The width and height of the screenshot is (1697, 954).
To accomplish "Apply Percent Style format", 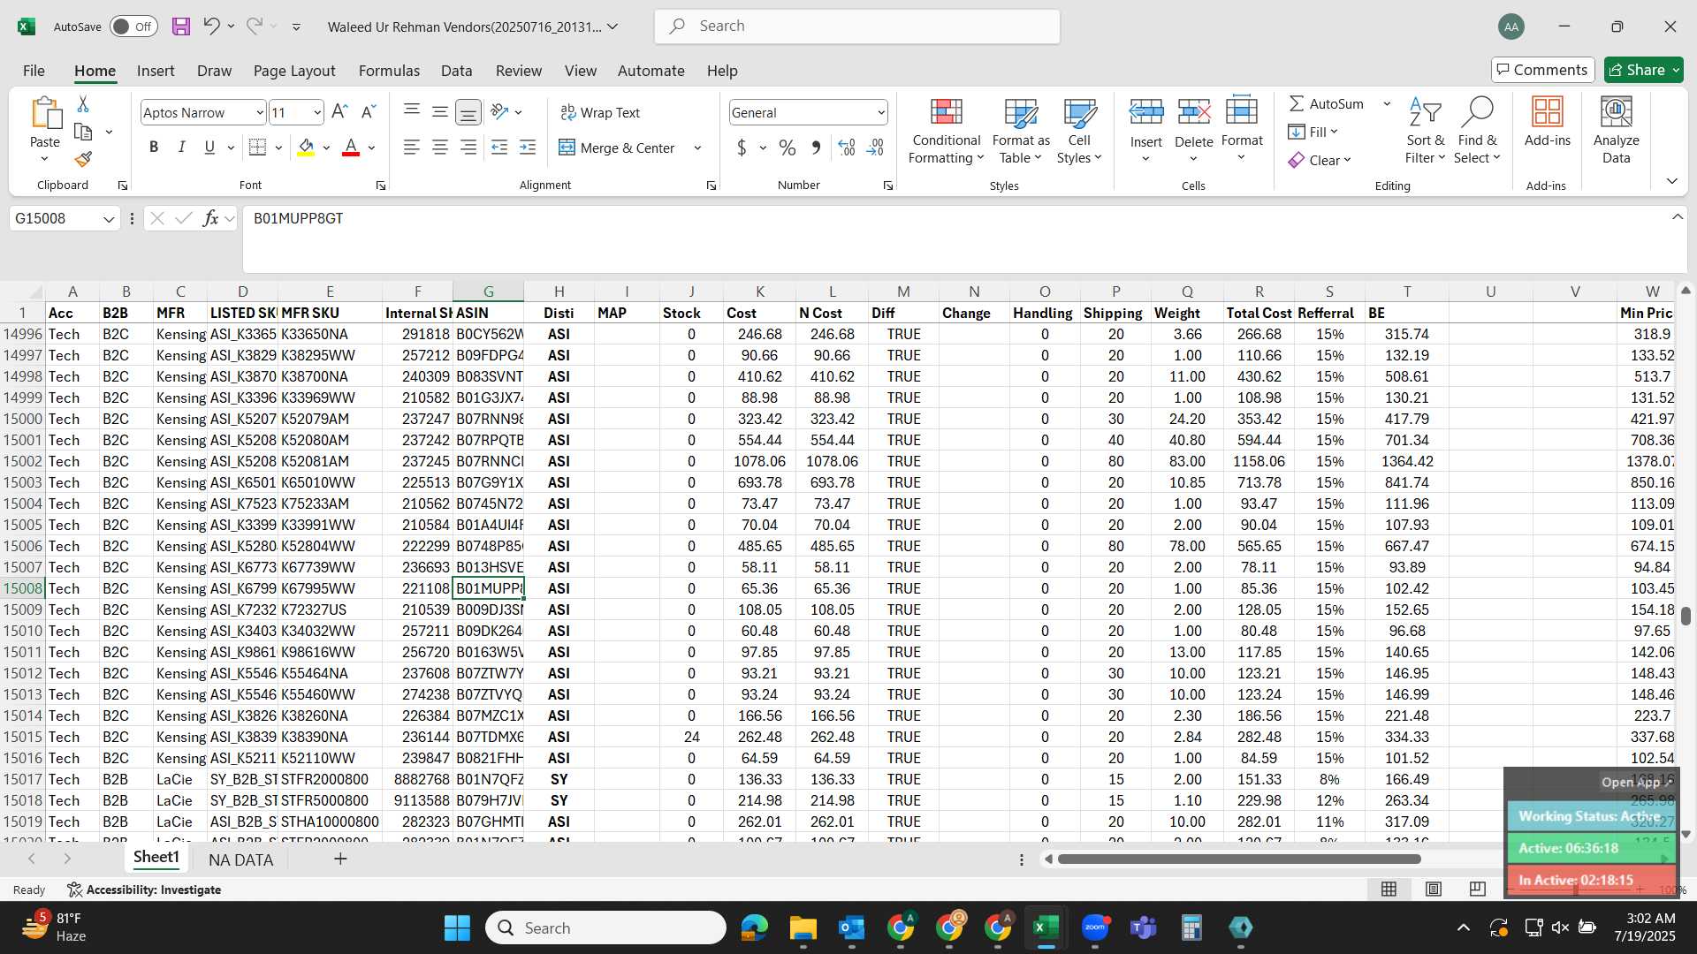I will coord(788,148).
